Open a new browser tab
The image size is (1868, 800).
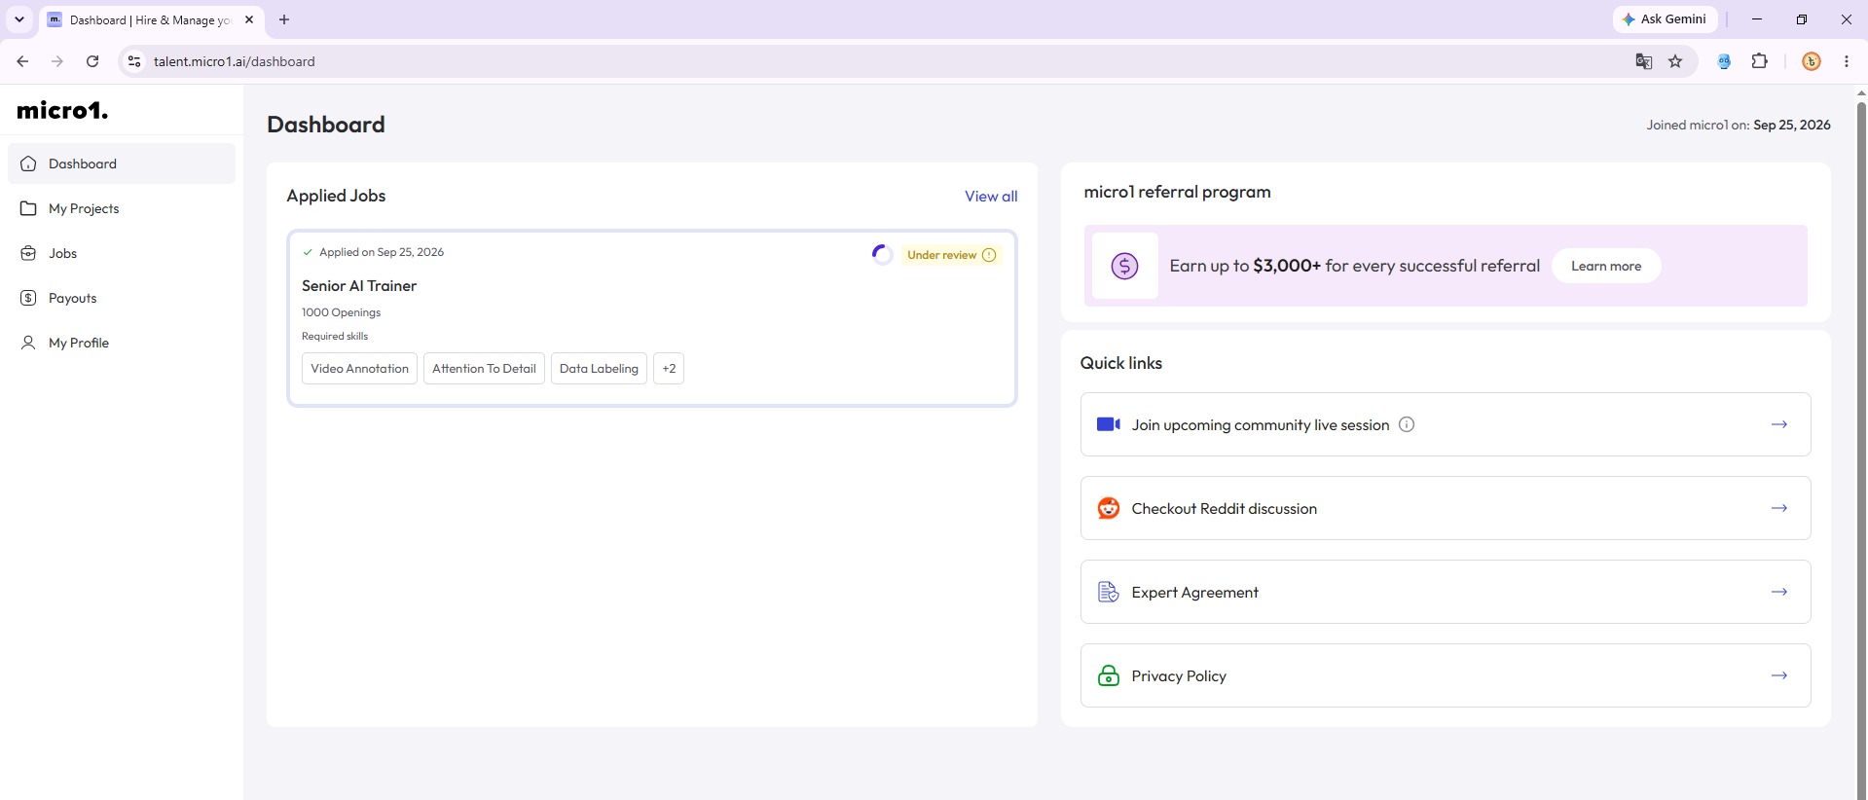pyautogui.click(x=284, y=19)
